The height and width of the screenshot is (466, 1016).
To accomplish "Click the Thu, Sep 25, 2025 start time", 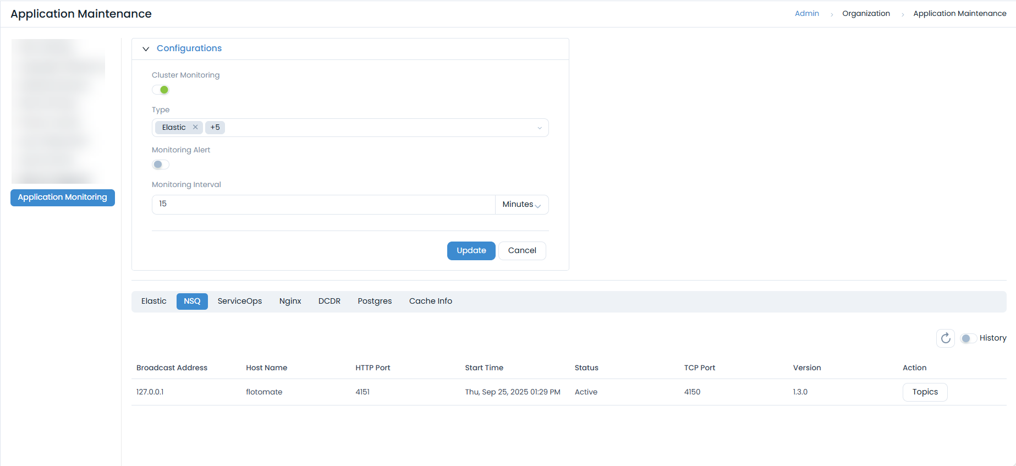I will pyautogui.click(x=513, y=392).
